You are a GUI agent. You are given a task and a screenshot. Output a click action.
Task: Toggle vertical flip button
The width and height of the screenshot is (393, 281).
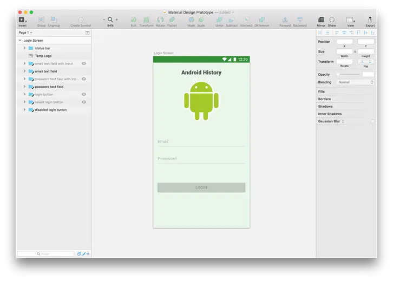[370, 62]
